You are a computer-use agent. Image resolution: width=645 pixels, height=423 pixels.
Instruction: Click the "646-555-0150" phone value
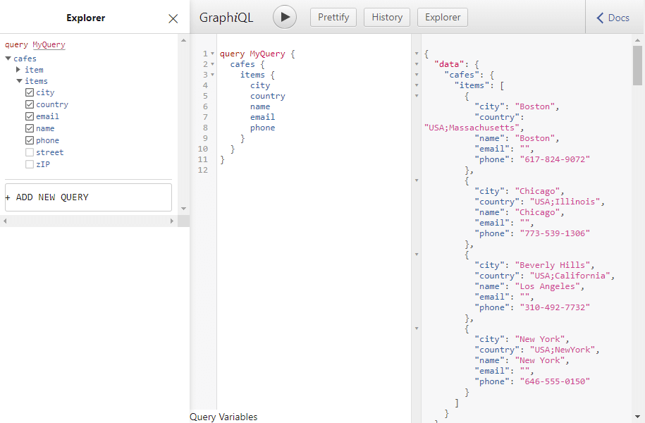point(555,382)
